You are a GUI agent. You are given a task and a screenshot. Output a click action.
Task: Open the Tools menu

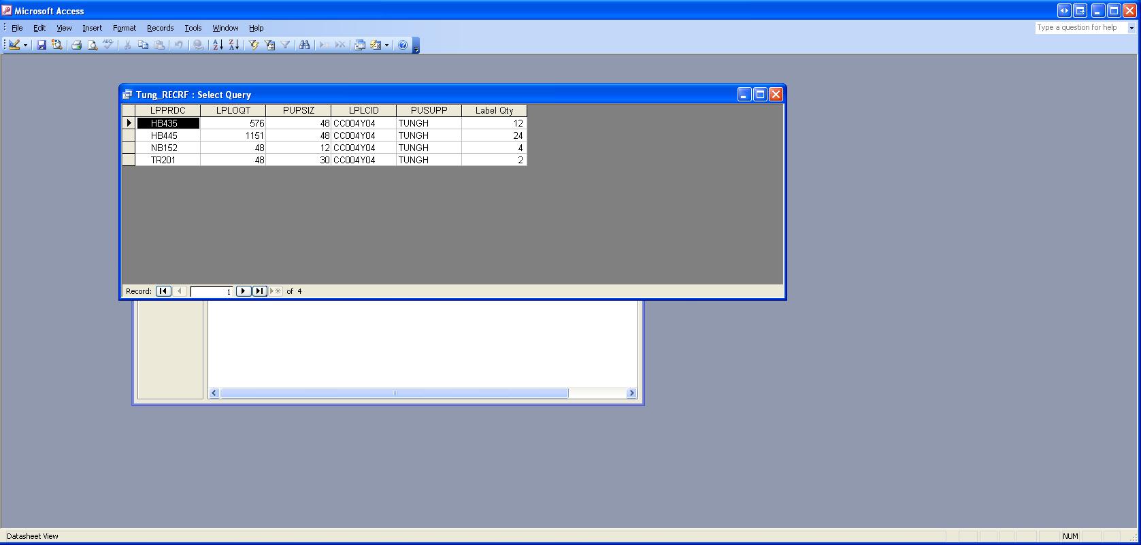click(x=193, y=28)
